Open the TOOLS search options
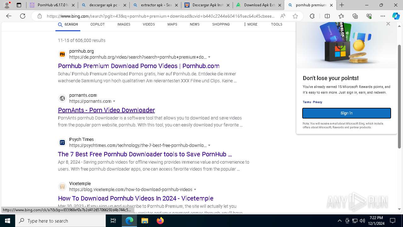 point(277,24)
